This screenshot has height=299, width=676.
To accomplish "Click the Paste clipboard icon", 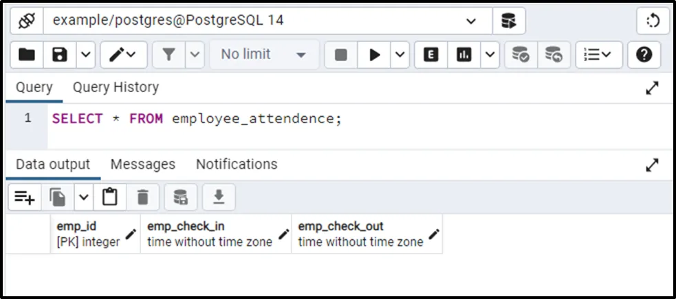I will 109,197.
